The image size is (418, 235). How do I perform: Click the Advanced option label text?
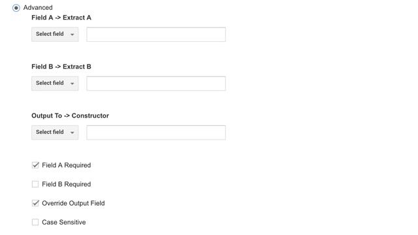point(38,7)
